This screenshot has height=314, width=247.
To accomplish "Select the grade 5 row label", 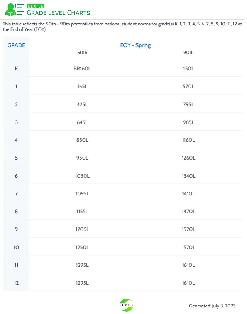I will click(x=16, y=158).
